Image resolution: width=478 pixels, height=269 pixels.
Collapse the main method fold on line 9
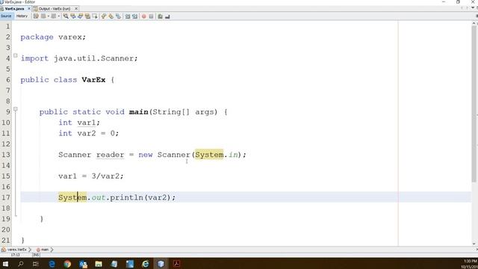click(x=15, y=109)
